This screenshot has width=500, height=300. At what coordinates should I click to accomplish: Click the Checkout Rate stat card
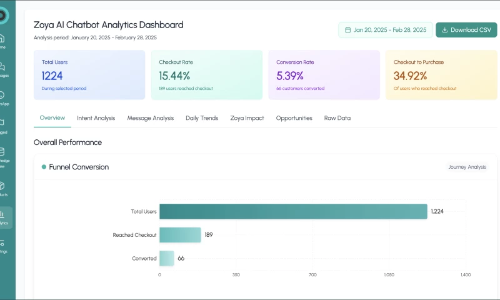(x=207, y=75)
